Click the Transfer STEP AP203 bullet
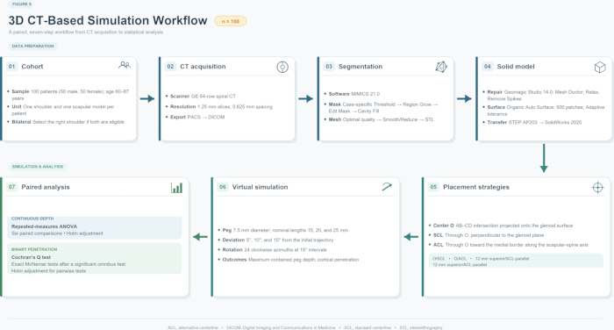 (532, 122)
